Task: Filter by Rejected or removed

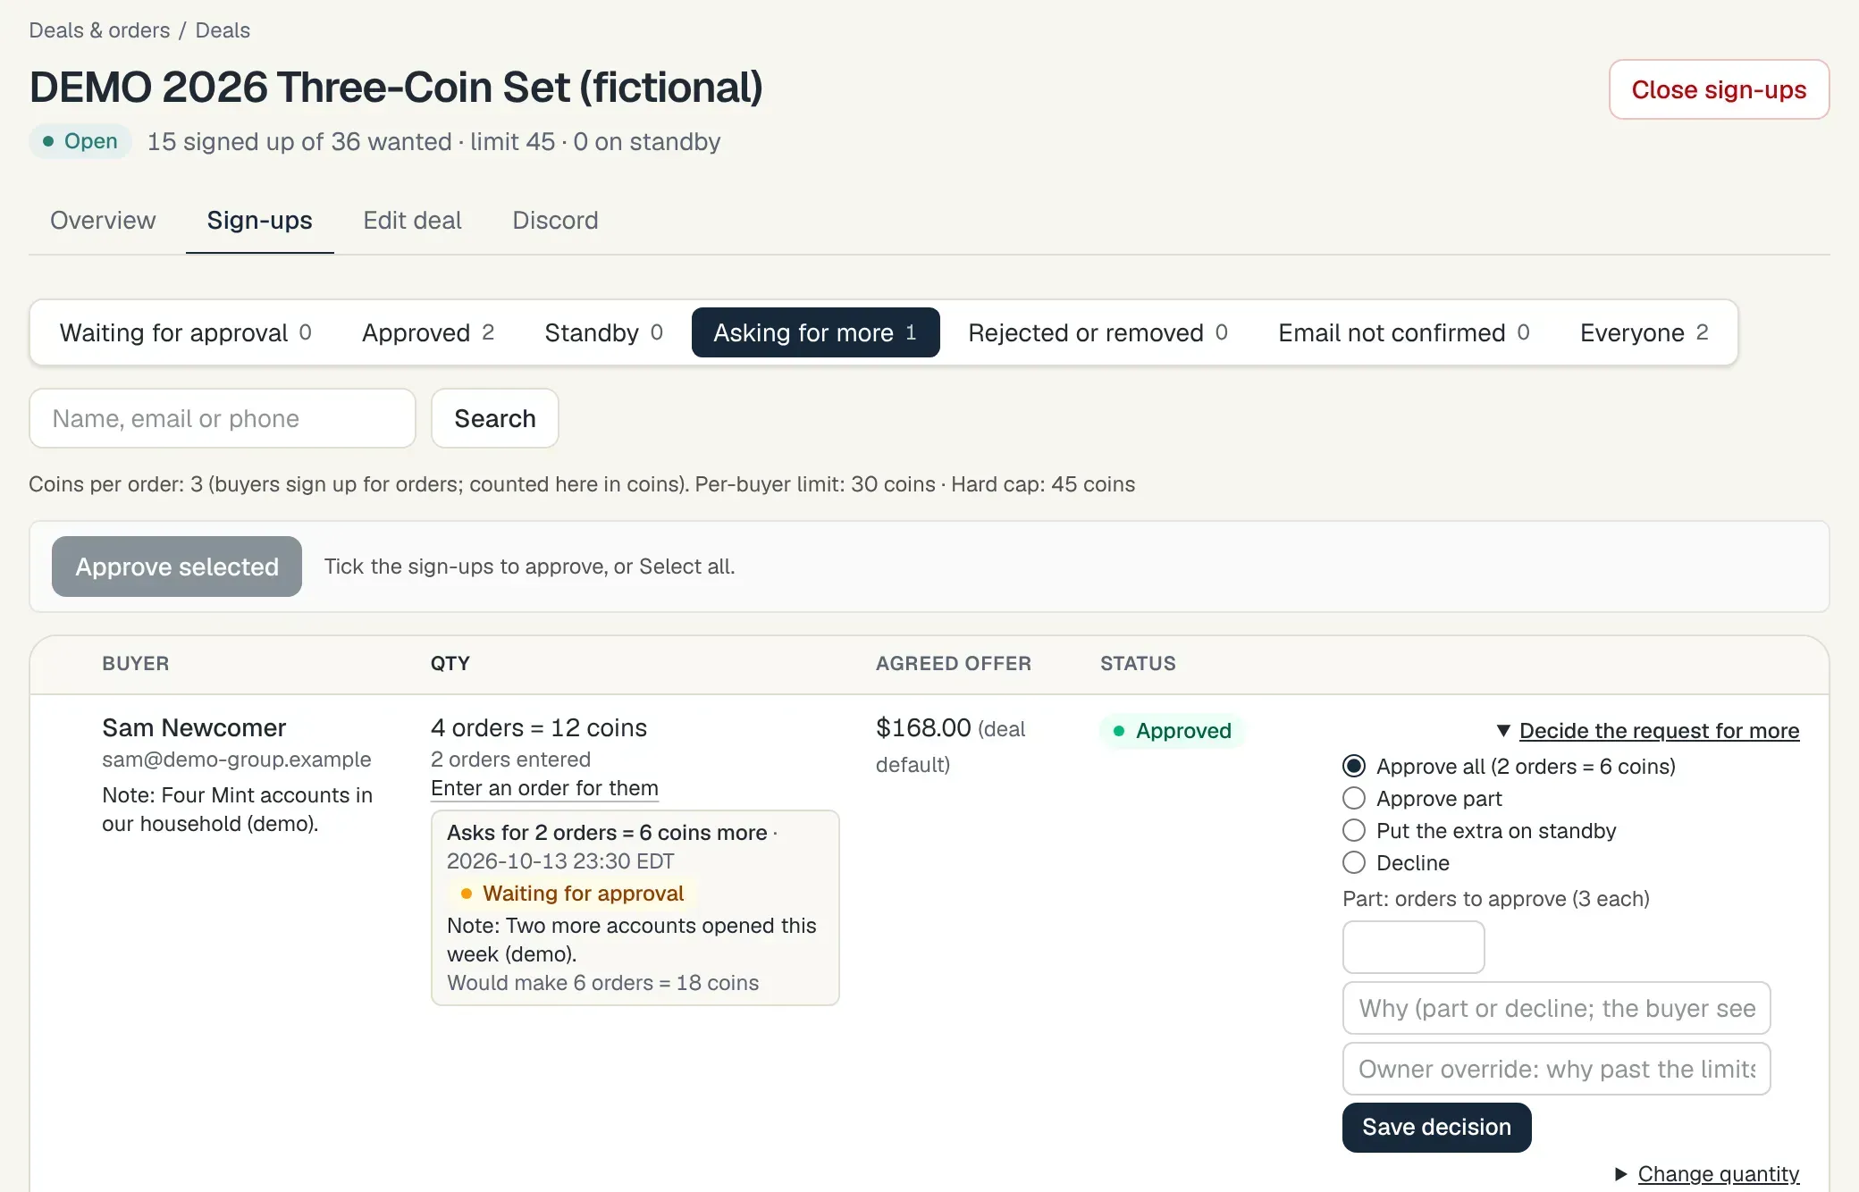Action: 1098,332
